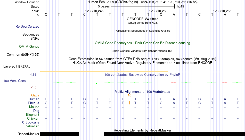Open Layered H3K27Ac track settings label
The image size is (245, 140).
click(17, 67)
